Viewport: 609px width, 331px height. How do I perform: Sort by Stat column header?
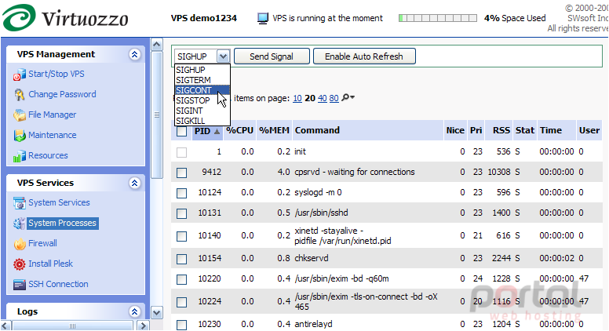pyautogui.click(x=525, y=130)
